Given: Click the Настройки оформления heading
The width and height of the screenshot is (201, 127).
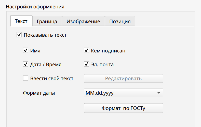Looking at the screenshot, I should tap(35, 7).
